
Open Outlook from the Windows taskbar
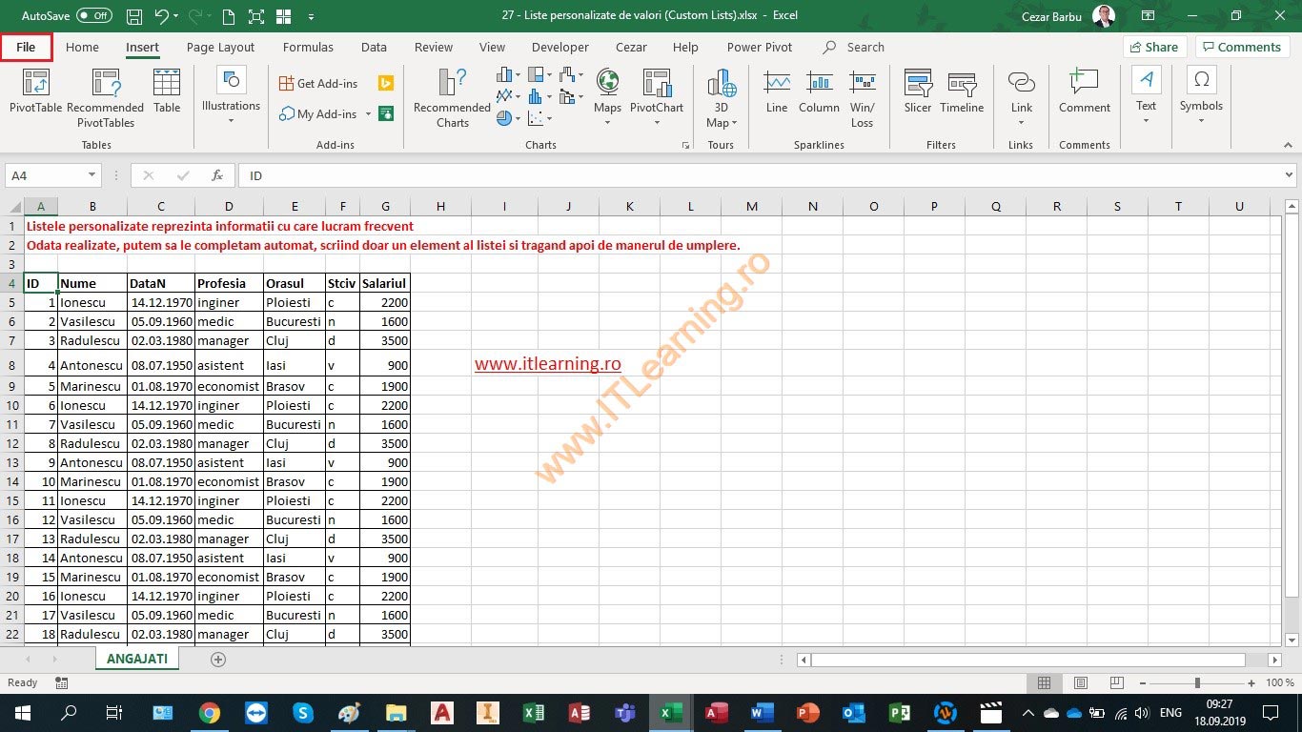(x=853, y=712)
